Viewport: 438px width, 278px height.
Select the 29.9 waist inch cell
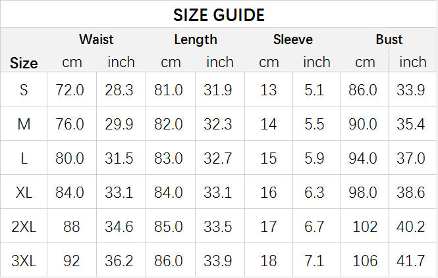tap(119, 124)
